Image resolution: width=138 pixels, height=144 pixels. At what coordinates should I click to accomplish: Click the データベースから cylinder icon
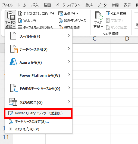tap(14, 49)
